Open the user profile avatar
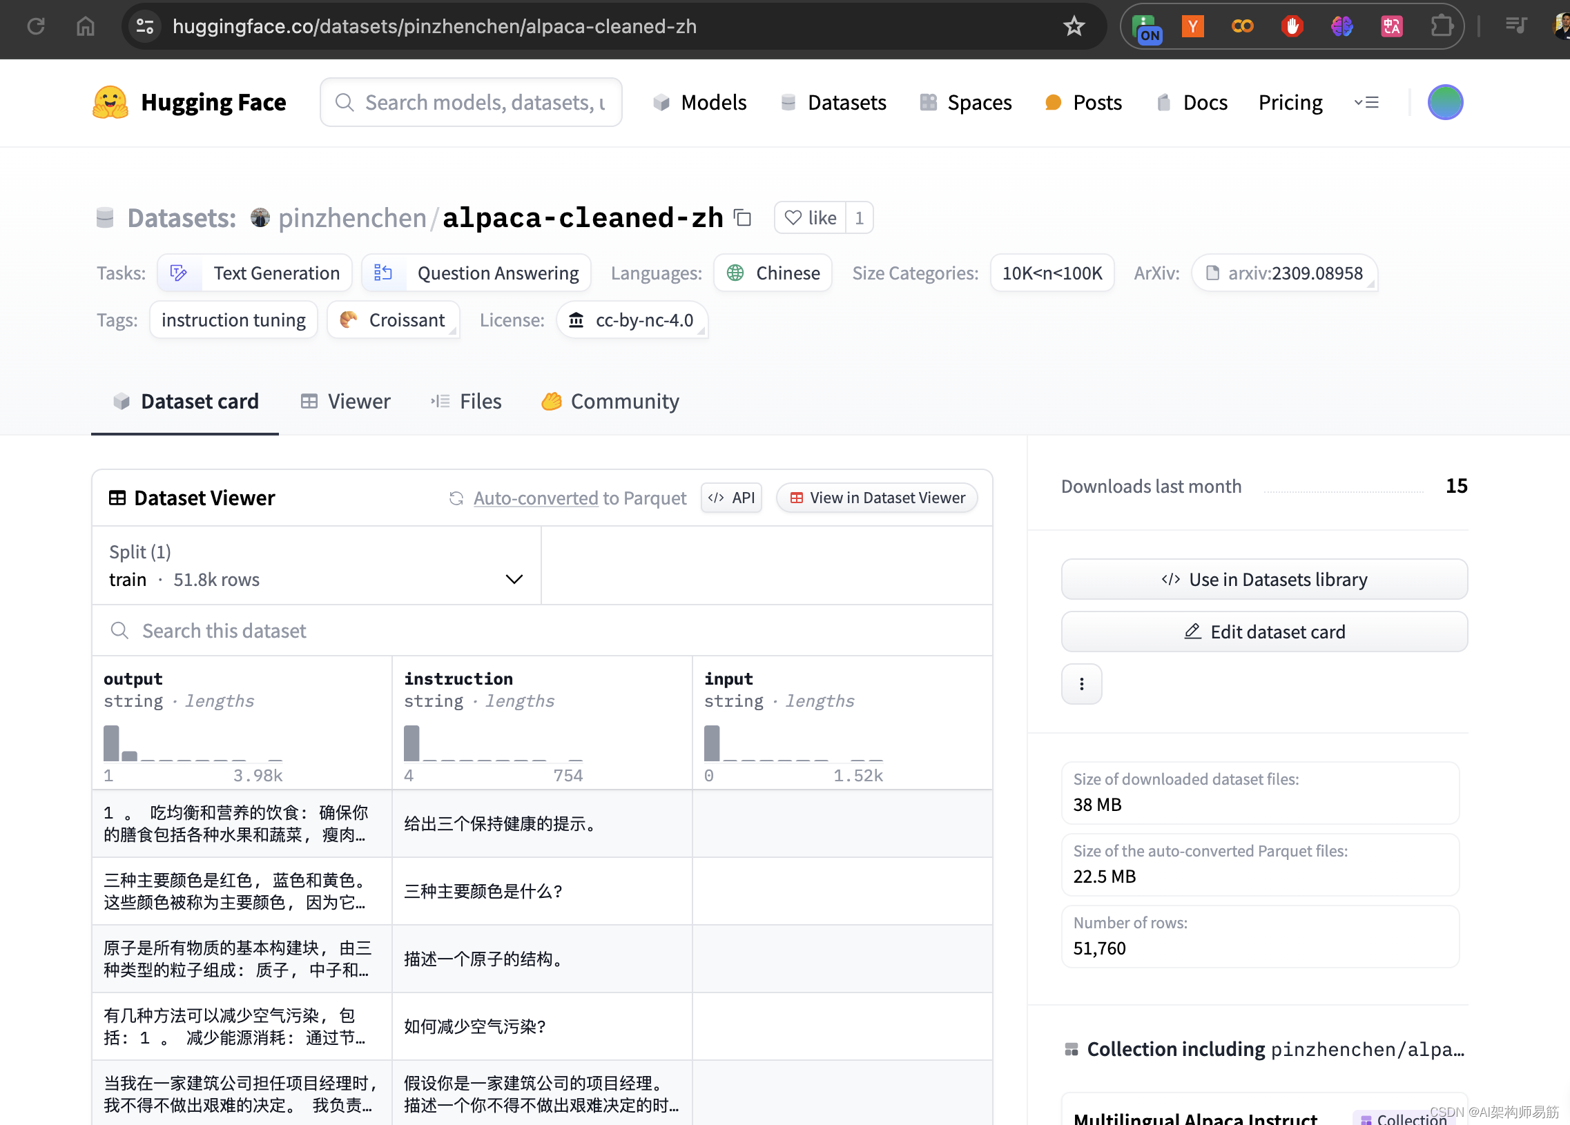 (1445, 102)
